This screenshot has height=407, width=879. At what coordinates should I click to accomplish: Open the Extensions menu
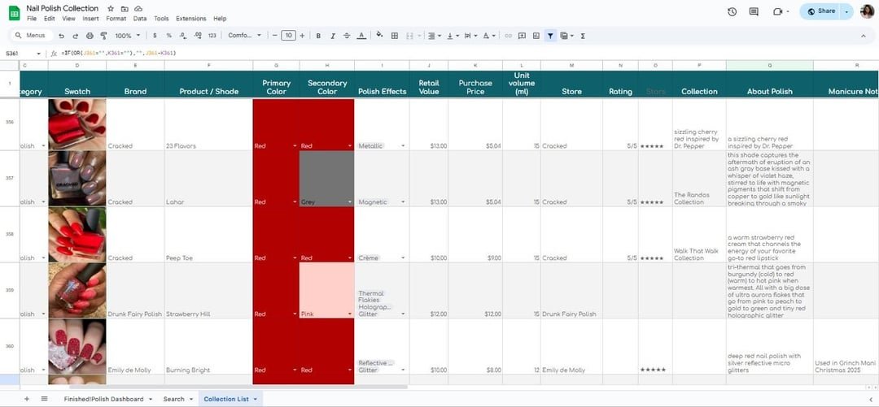190,19
